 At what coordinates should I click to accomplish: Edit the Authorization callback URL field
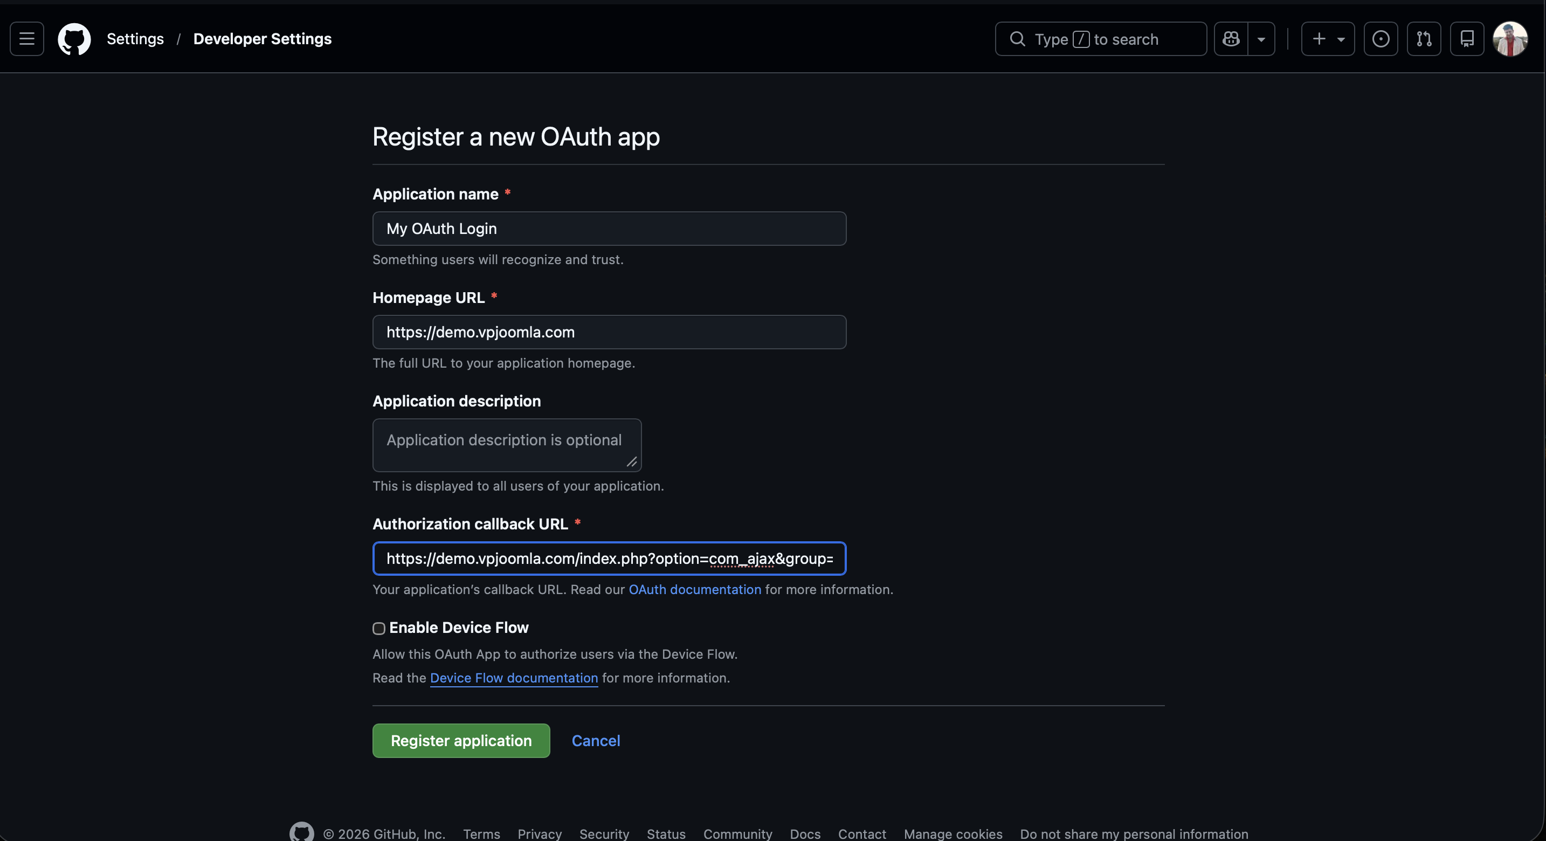[609, 559]
